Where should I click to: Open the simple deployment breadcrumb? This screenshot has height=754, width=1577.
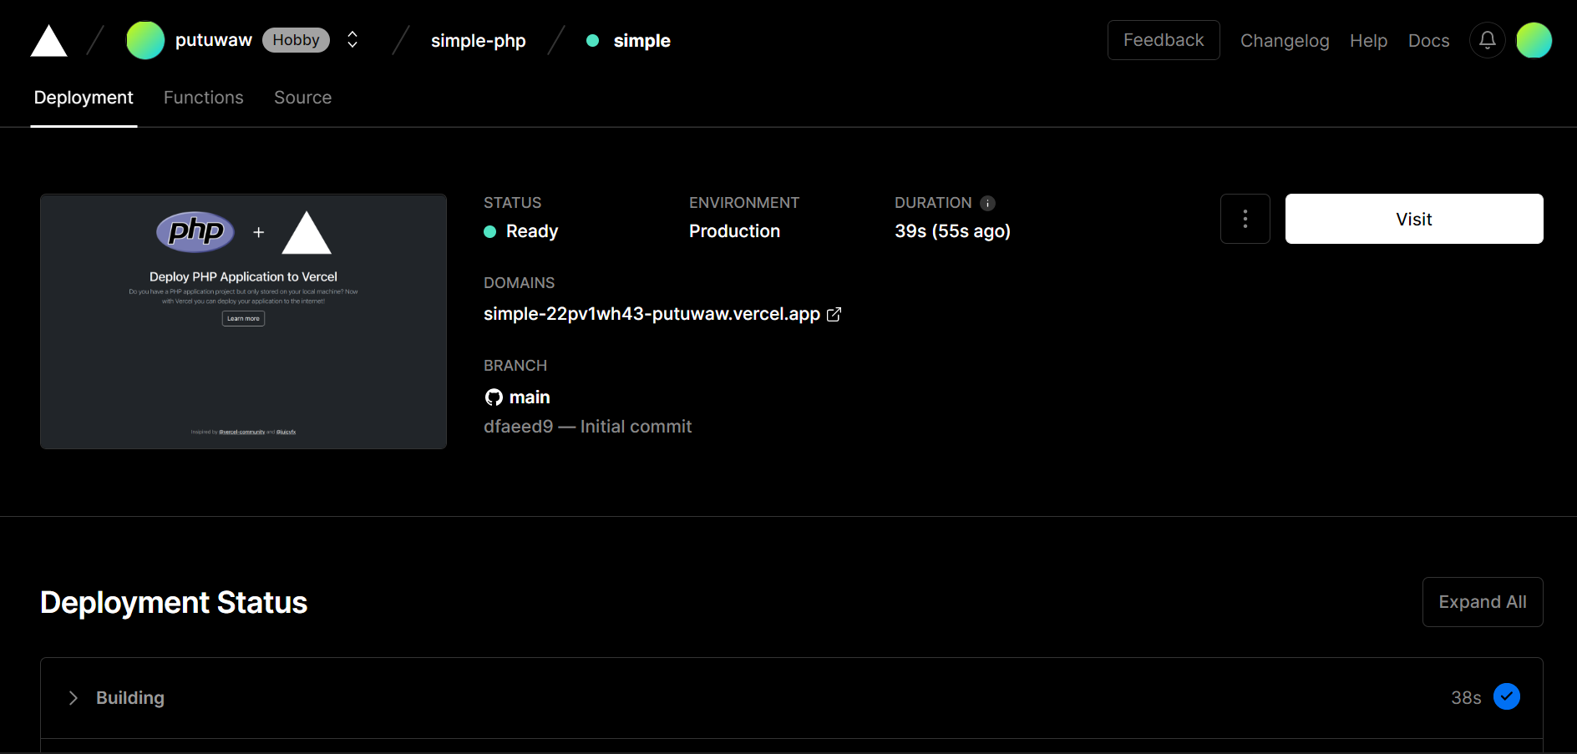(x=641, y=40)
